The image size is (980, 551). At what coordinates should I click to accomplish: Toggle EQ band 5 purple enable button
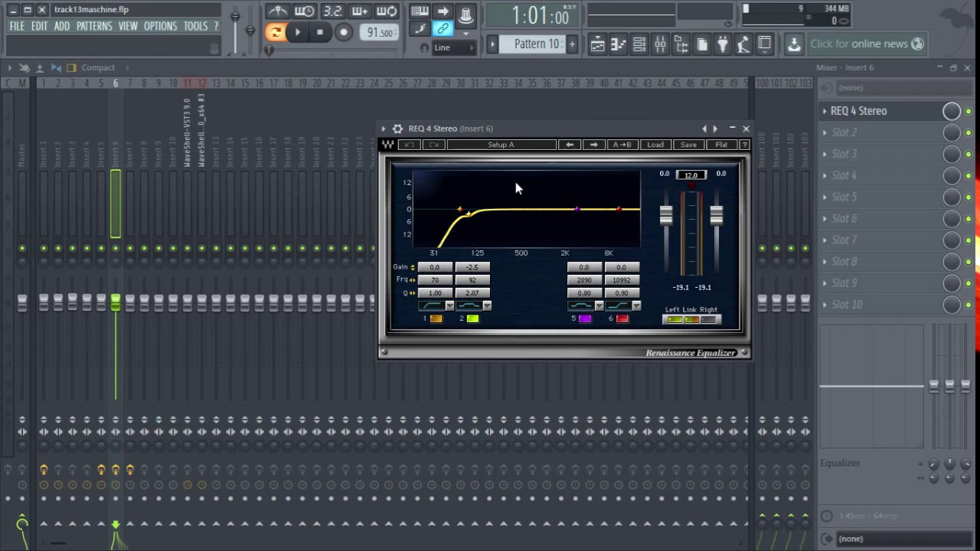585,318
